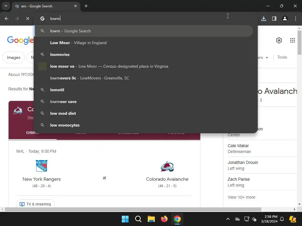302x226 pixels.
Task: Open the PRE badge app in tray
Action: pyautogui.click(x=293, y=219)
